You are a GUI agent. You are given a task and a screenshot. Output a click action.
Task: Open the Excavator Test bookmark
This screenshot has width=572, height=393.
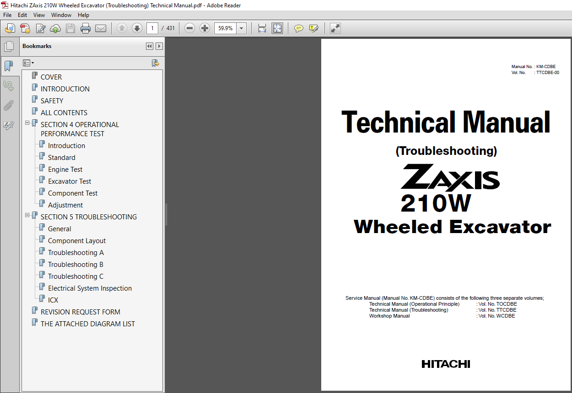(x=70, y=181)
